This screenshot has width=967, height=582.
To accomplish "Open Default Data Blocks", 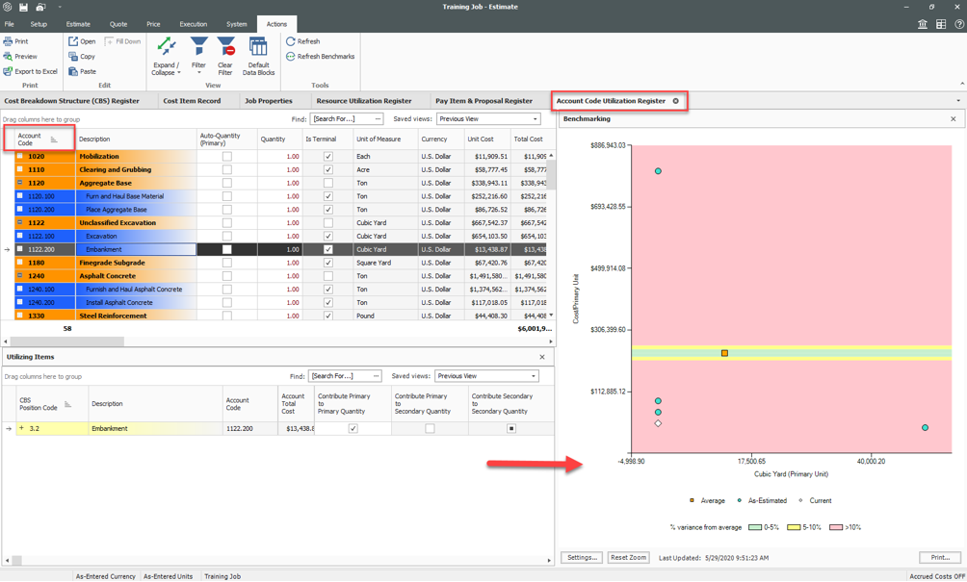I will click(x=257, y=50).
